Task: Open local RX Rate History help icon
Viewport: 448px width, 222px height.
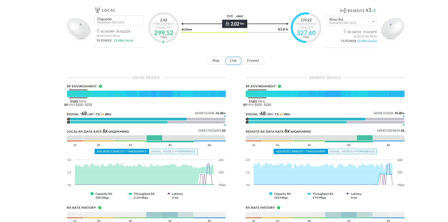Action: [100, 208]
